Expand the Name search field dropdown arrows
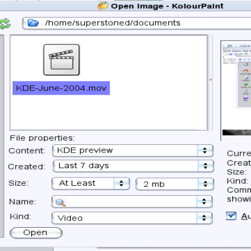 (204, 201)
